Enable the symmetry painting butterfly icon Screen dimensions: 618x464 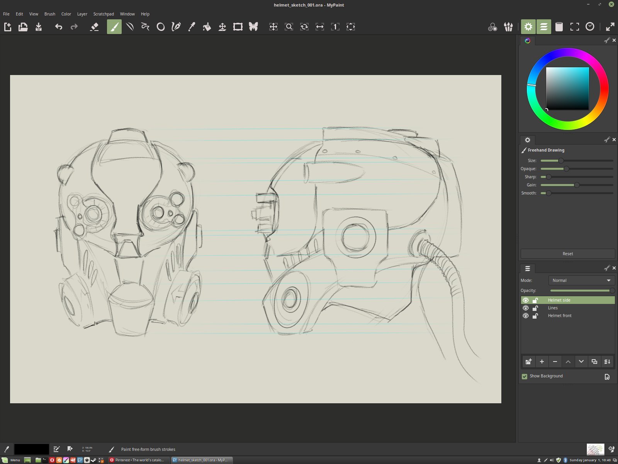253,27
